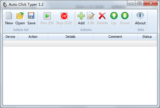Viewport: 160px width, 108px height.
Task: Close the Auto Click Typer window
Action: click(x=151, y=3)
